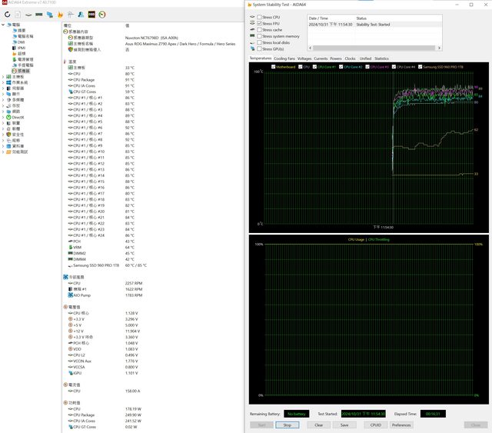Expand the DirectX tree node
This screenshot has height=433, width=492.
click(3, 117)
